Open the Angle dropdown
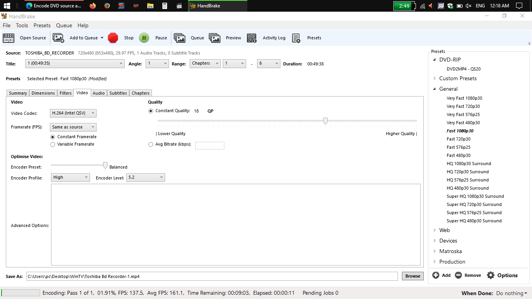Screen dimensions: 532x299 pyautogui.click(x=157, y=63)
